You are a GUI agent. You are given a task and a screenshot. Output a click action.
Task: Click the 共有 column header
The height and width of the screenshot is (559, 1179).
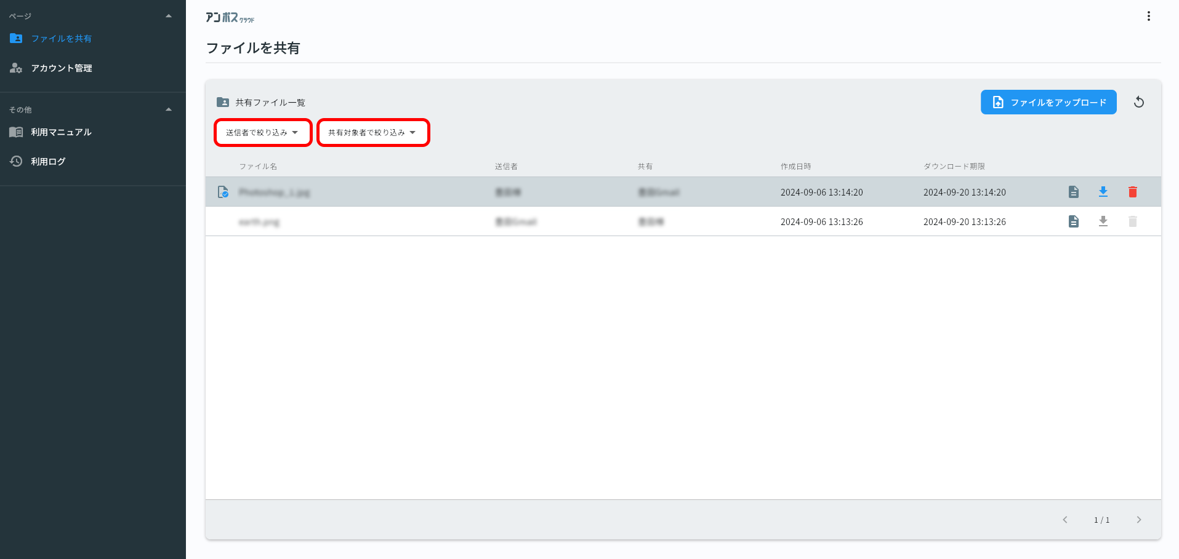(645, 167)
